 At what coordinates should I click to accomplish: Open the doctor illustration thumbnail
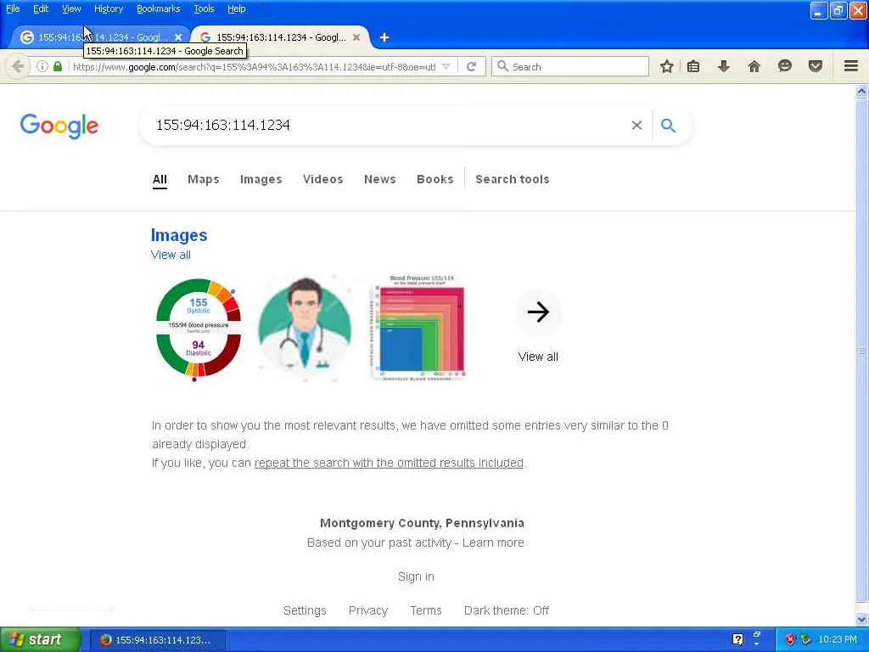pyautogui.click(x=305, y=327)
